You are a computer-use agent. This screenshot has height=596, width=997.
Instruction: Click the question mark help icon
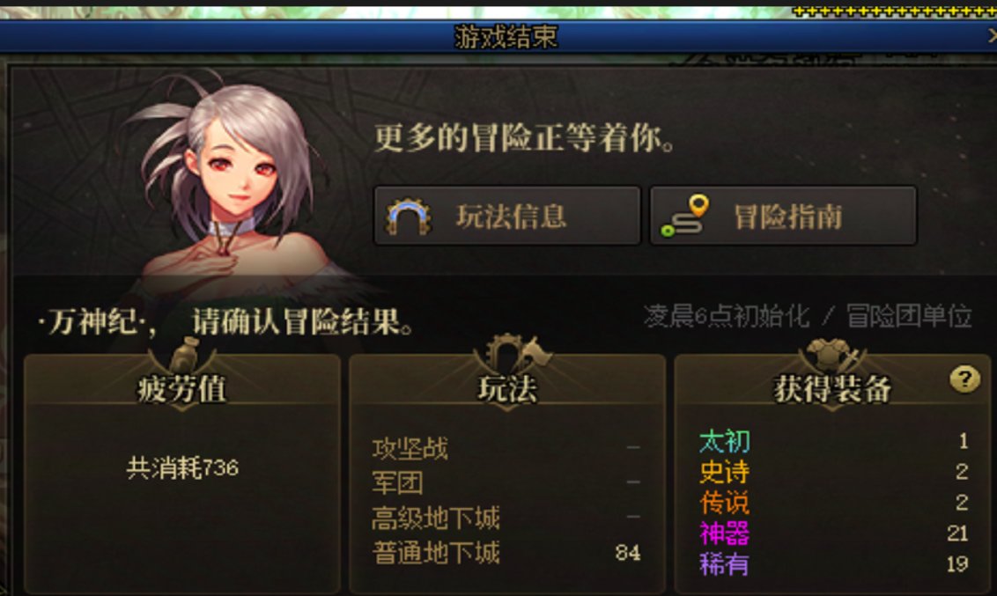[x=964, y=379]
